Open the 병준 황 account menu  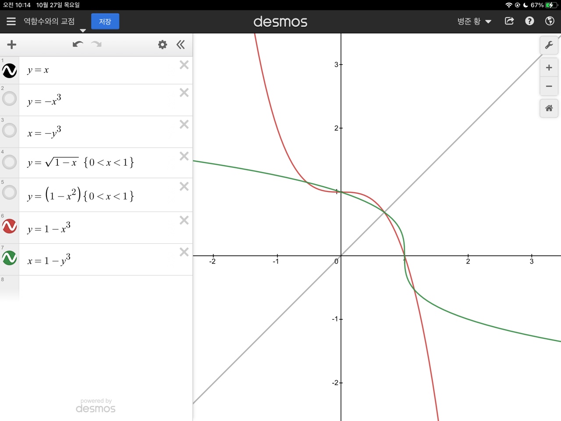click(474, 21)
